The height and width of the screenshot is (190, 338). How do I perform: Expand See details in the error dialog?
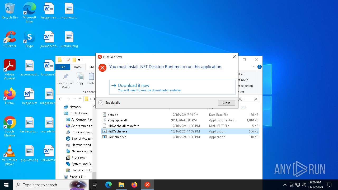click(109, 103)
